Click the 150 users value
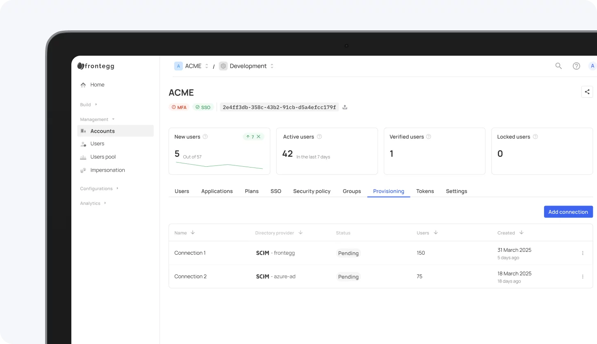 coord(421,253)
